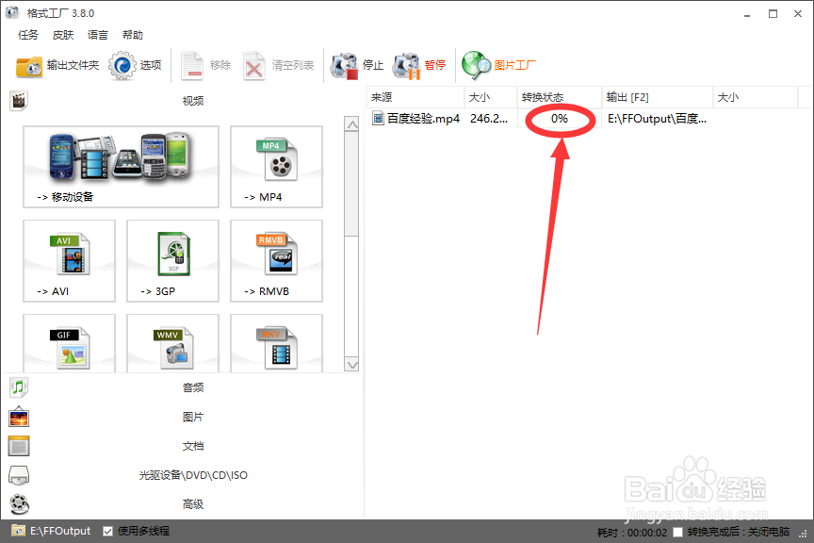This screenshot has height=543, width=814.
Task: Open the 皮肤 skin menu
Action: click(63, 35)
